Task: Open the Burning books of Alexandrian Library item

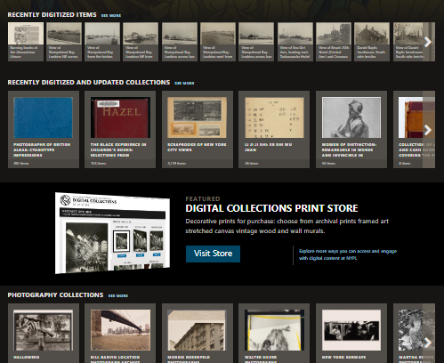Action: [x=26, y=42]
